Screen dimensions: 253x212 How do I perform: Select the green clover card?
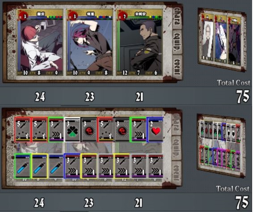tap(72, 130)
